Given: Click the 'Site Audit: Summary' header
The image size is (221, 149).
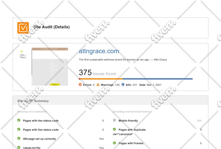Looking at the screenshot, I should click(x=33, y=101).
